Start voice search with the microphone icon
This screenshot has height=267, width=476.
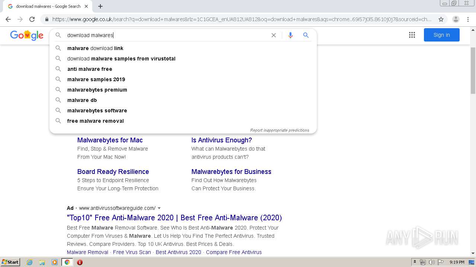point(290,35)
